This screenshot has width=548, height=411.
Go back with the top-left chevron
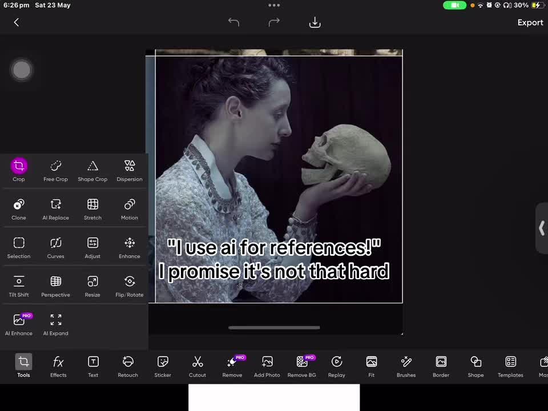point(16,22)
